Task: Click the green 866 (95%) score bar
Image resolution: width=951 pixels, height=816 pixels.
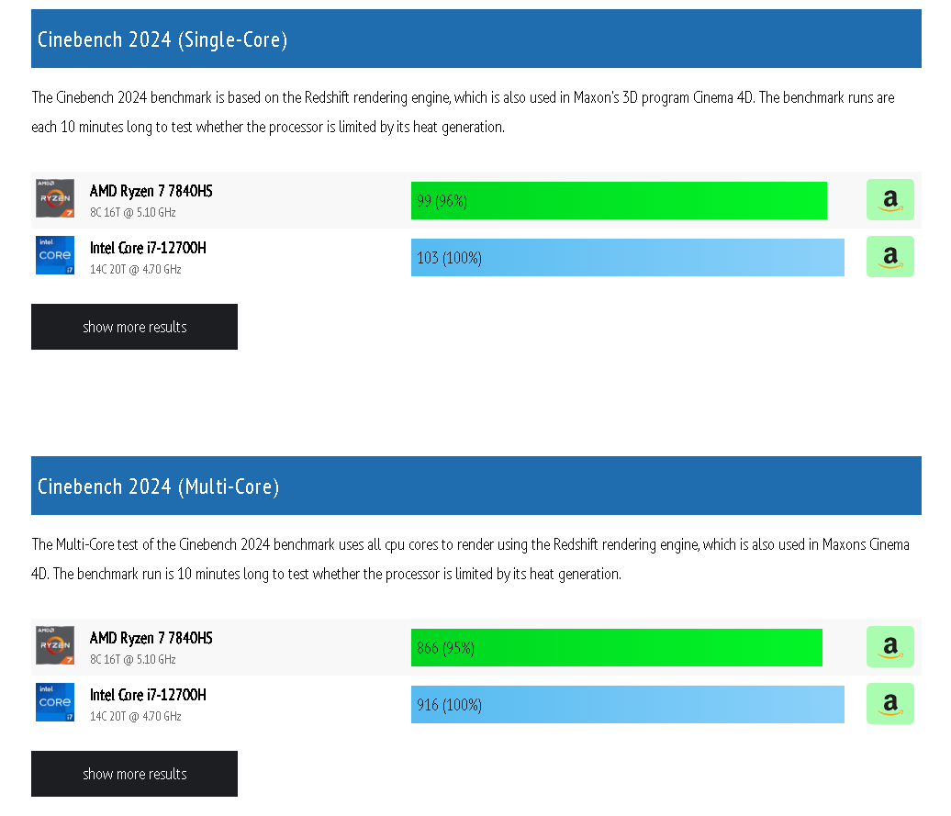Action: pyautogui.click(x=617, y=647)
